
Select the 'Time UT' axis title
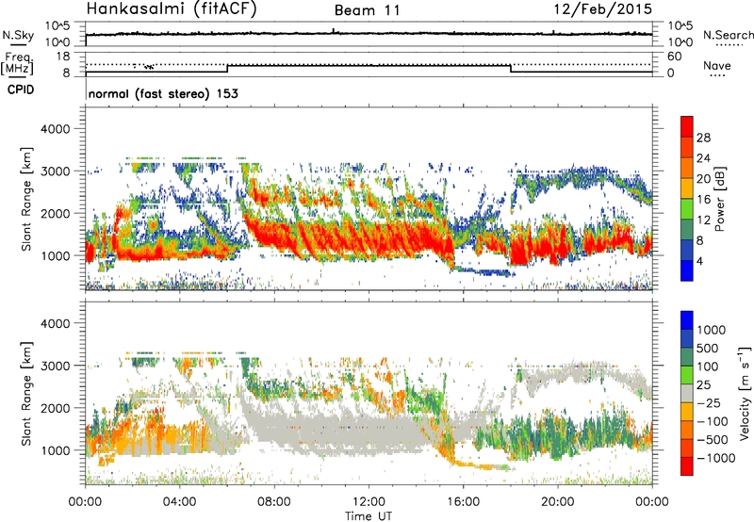pyautogui.click(x=369, y=515)
